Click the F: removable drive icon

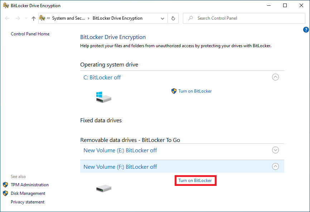[x=103, y=188]
